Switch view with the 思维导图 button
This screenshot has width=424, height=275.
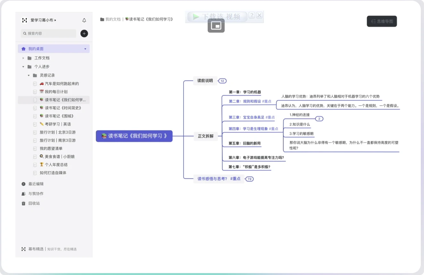(382, 21)
